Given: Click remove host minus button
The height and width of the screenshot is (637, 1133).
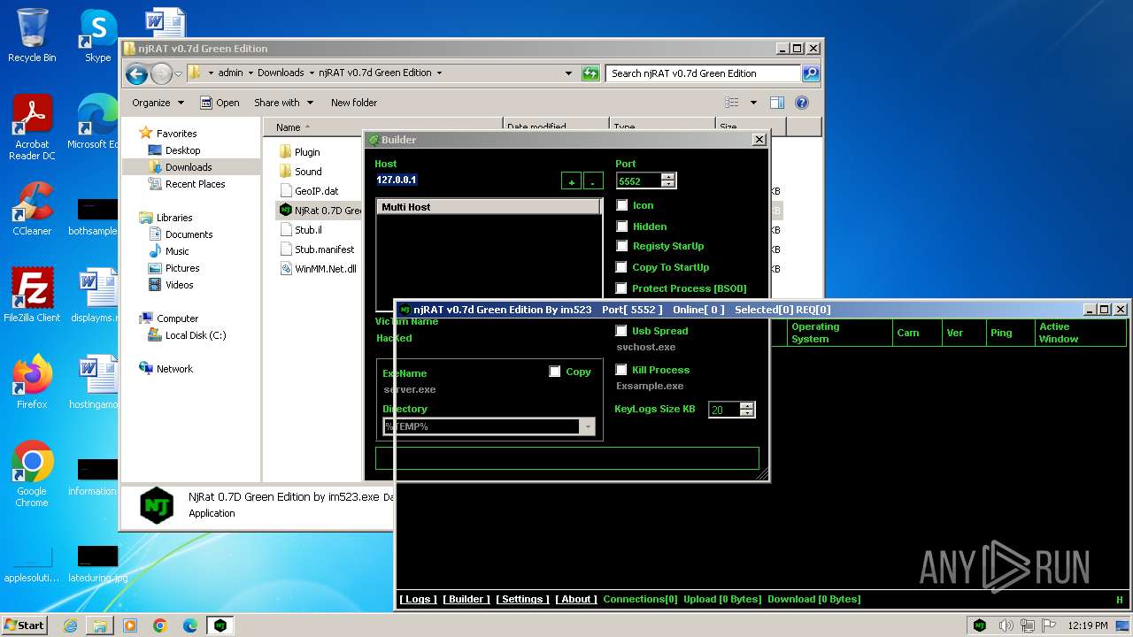Looking at the screenshot, I should pyautogui.click(x=593, y=181).
